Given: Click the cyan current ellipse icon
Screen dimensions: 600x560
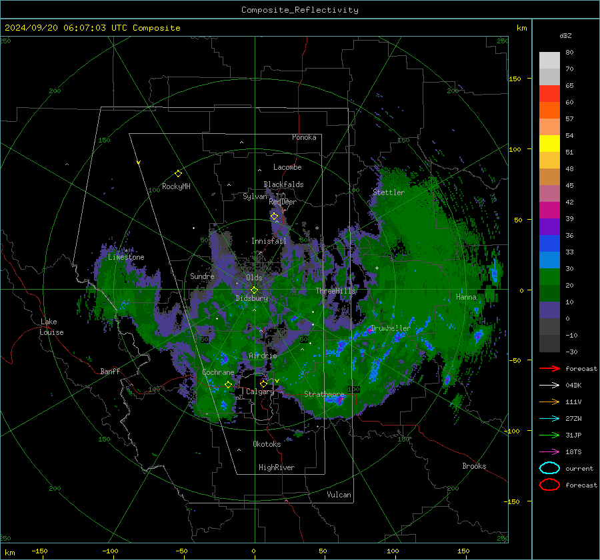Looking at the screenshot, I should point(549,468).
